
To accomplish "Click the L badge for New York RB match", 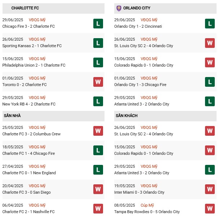I will 98,102.
